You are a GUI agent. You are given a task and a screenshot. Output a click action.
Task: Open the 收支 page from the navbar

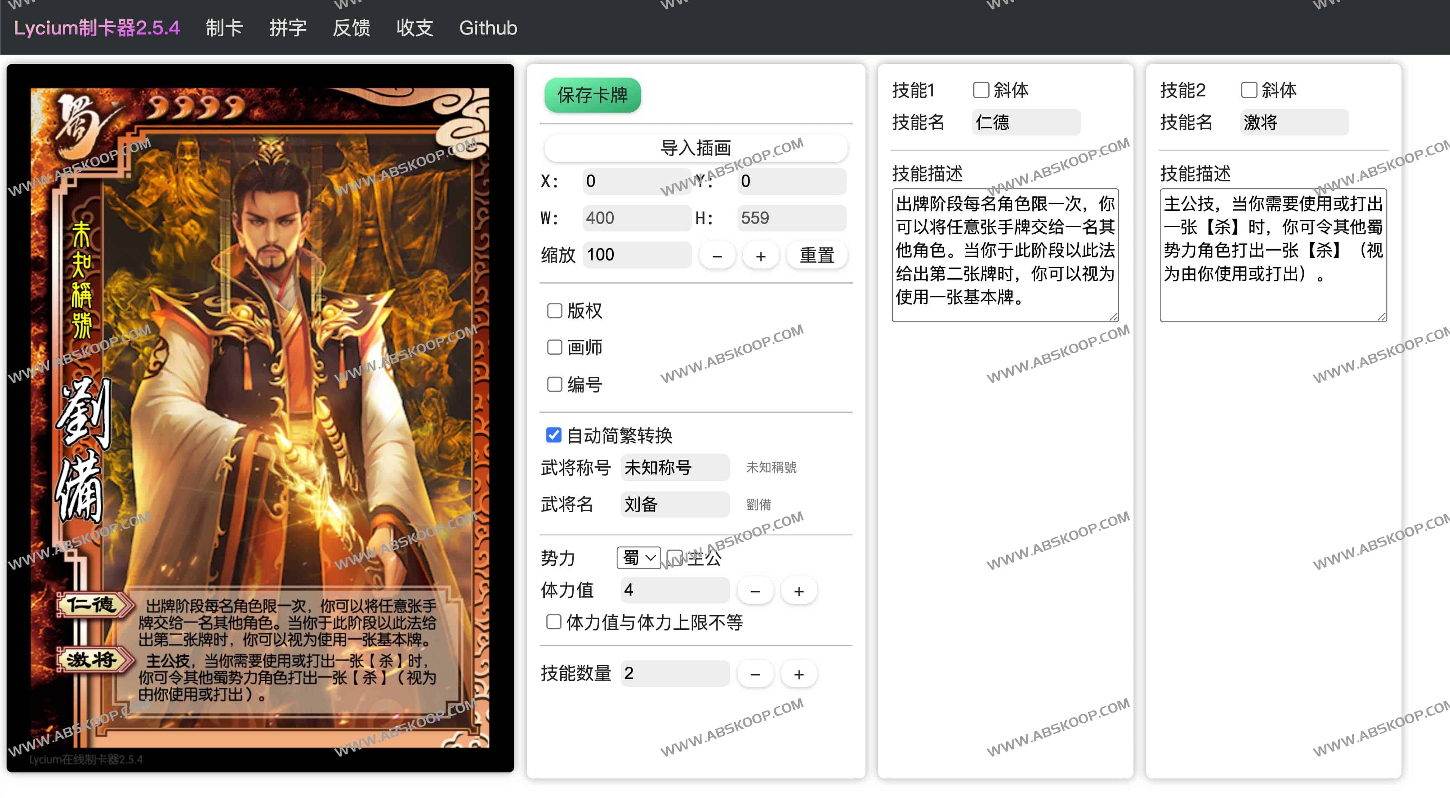(415, 27)
